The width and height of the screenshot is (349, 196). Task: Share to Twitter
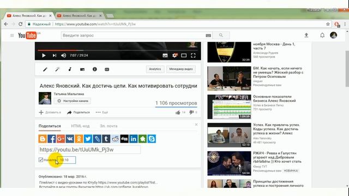pos(88,139)
